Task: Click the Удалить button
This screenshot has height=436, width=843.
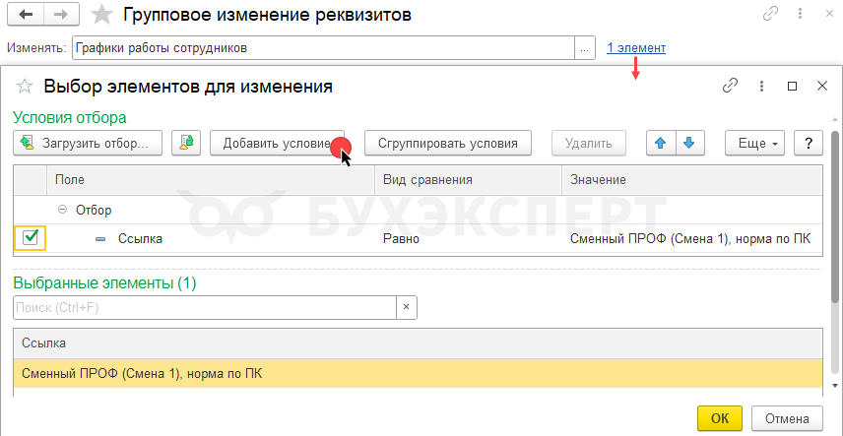Action: point(589,144)
